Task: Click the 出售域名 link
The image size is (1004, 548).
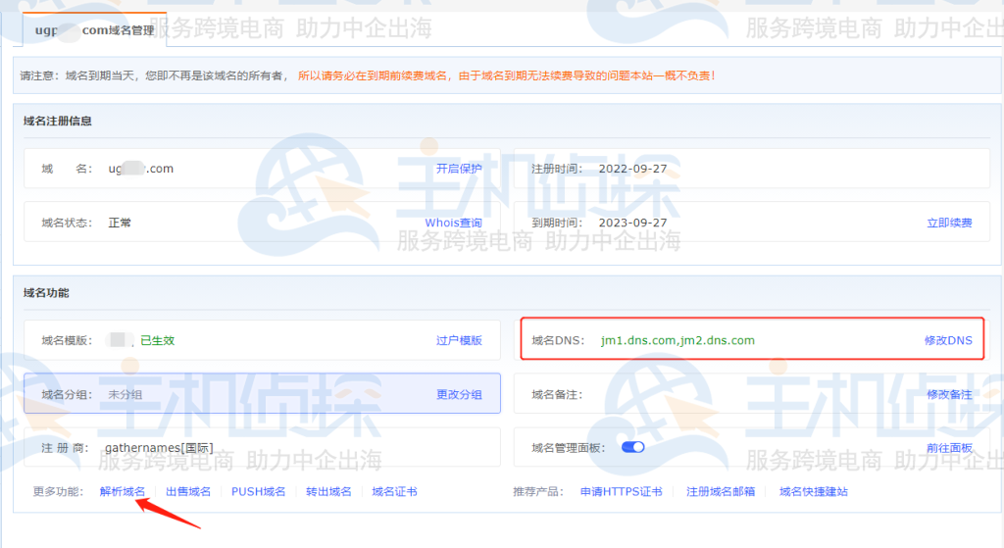Action: click(188, 492)
